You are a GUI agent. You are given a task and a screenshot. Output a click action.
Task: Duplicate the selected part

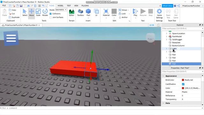point(14,17)
